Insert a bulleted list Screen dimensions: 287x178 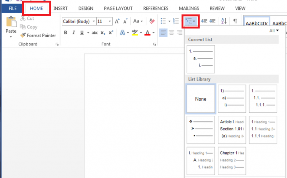[163, 21]
